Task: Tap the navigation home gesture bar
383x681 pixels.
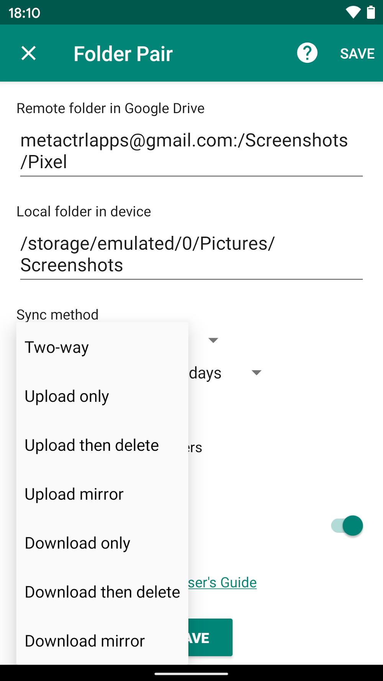Action: (x=191, y=674)
